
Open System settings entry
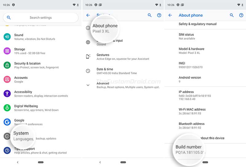tap(41, 136)
